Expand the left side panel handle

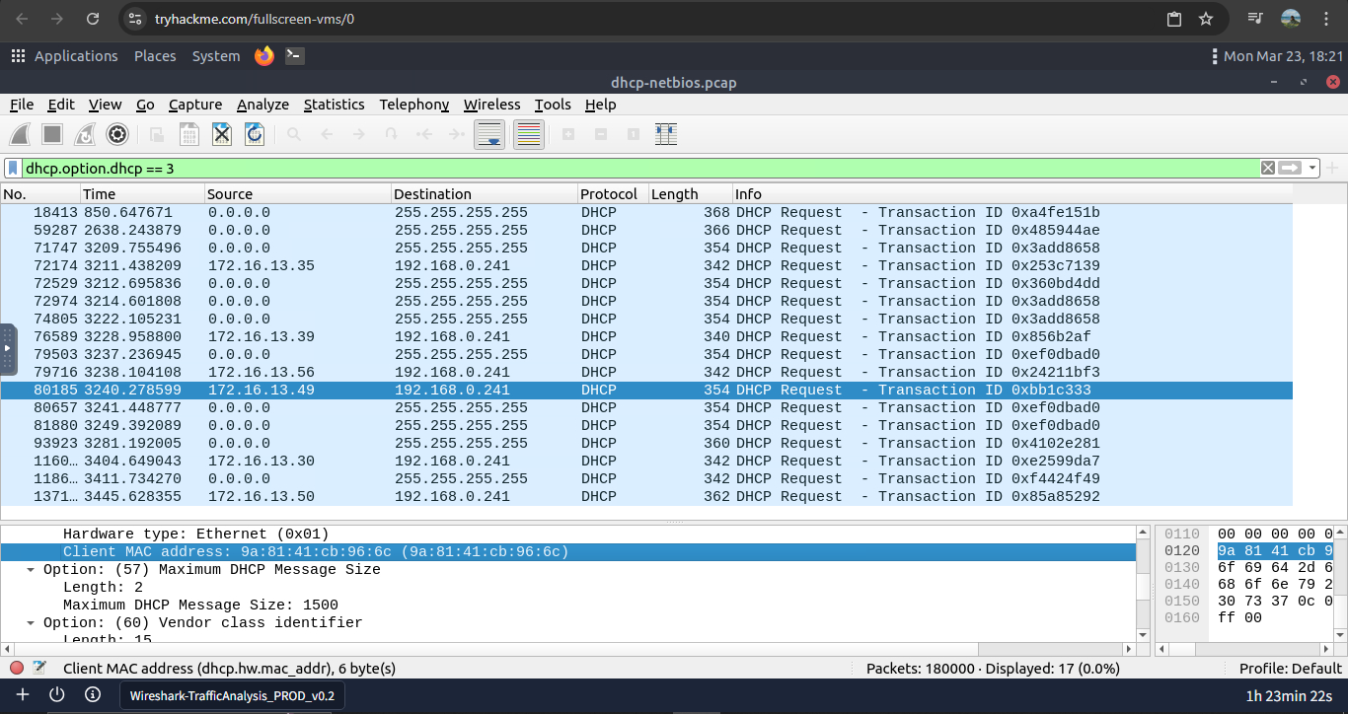[8, 349]
